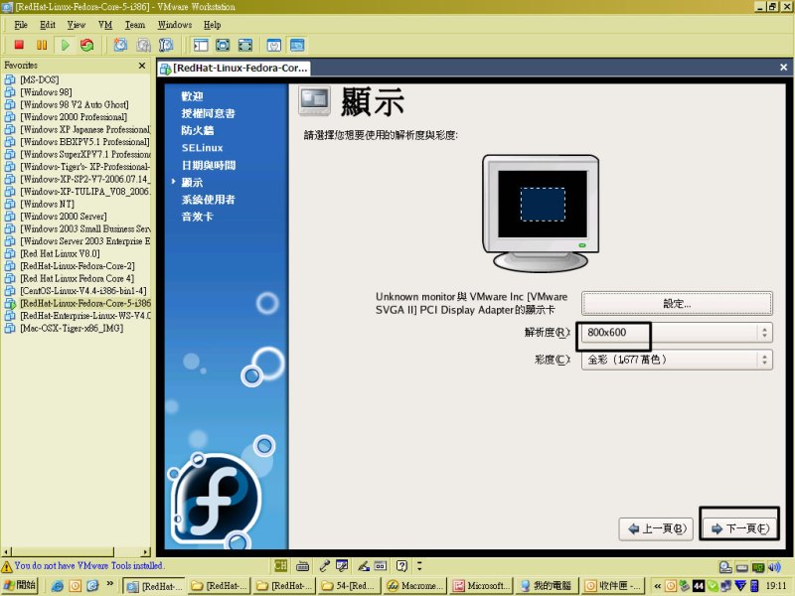795x596 pixels.
Task: Reset the virtual machine using red-green arrows icon
Action: (87, 45)
